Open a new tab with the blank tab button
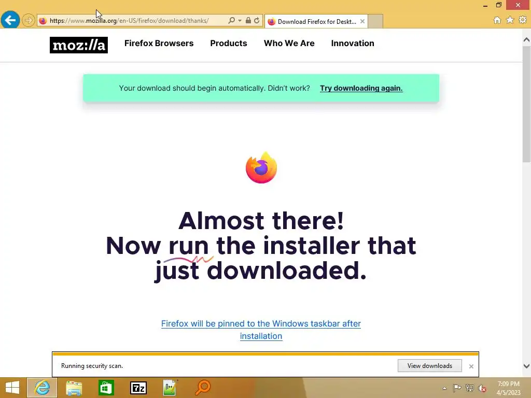Image resolution: width=531 pixels, height=398 pixels. coord(375,21)
